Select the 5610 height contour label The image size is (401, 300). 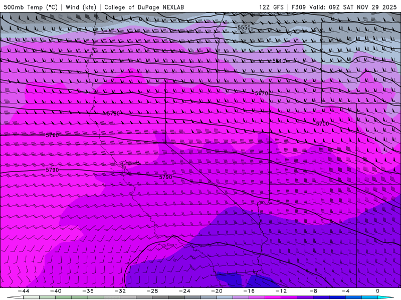[x=279, y=60]
